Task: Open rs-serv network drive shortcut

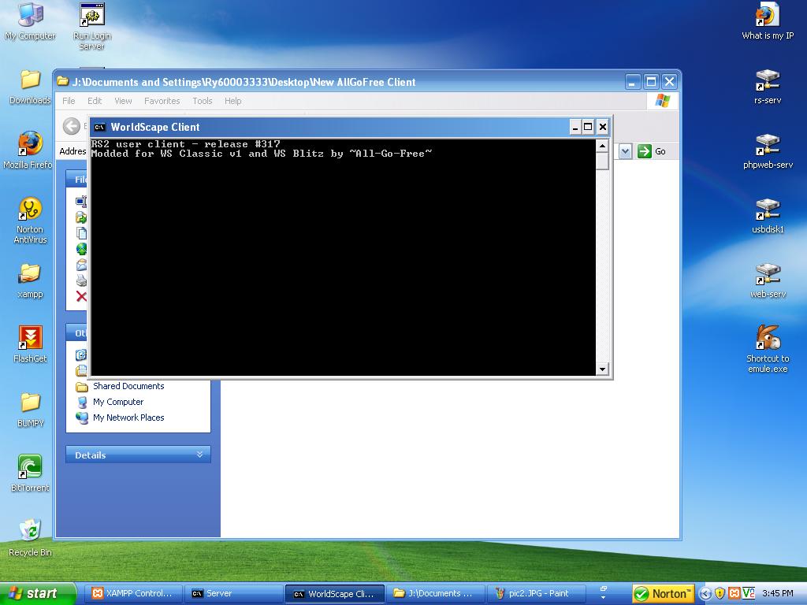Action: point(768,87)
